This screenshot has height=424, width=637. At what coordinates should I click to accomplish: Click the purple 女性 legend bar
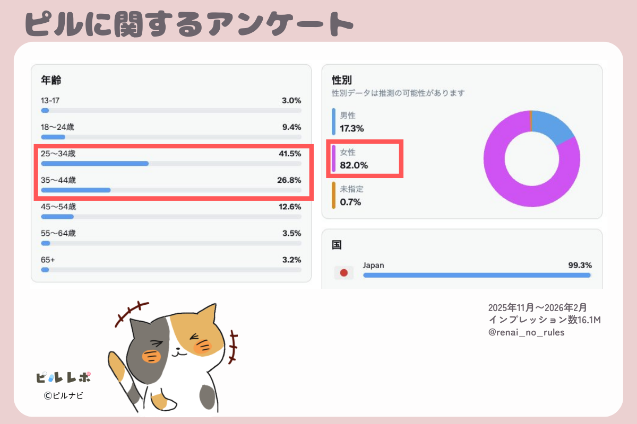click(334, 158)
